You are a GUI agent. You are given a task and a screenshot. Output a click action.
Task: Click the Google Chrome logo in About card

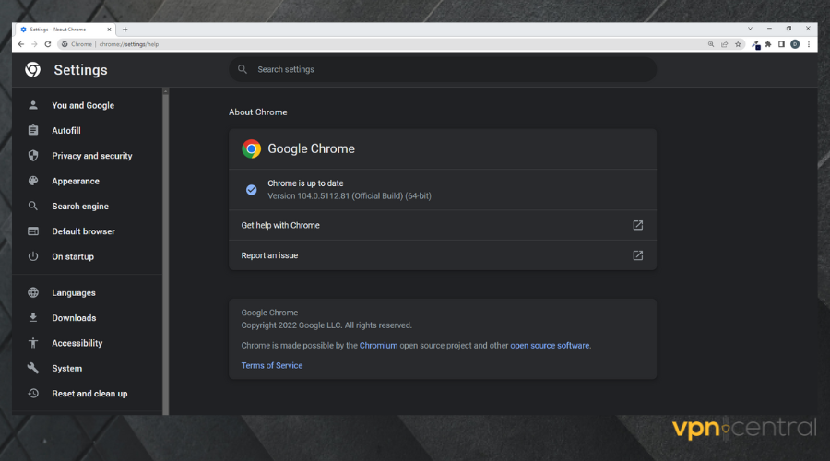pyautogui.click(x=252, y=148)
